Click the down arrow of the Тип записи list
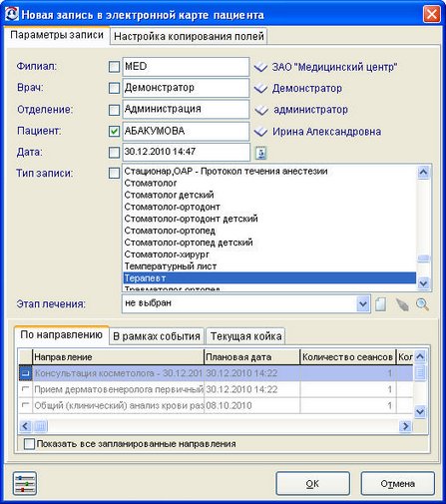This screenshot has width=446, height=504. click(423, 283)
